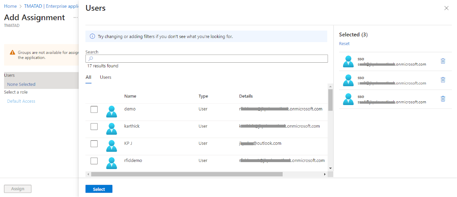
Task: Select the KP J checkbox
Action: (94, 144)
